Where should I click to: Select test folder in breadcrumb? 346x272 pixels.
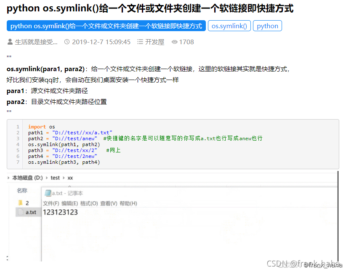pos(55,178)
